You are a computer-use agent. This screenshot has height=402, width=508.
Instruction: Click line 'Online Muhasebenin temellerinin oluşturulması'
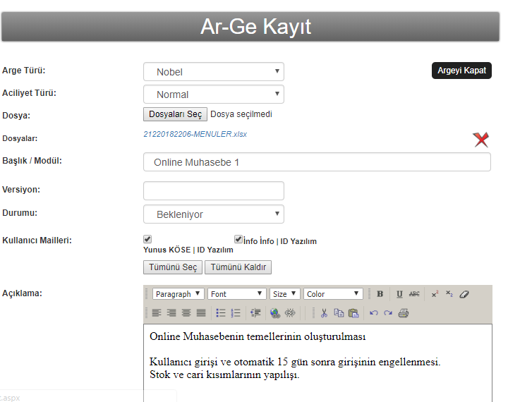click(x=258, y=336)
